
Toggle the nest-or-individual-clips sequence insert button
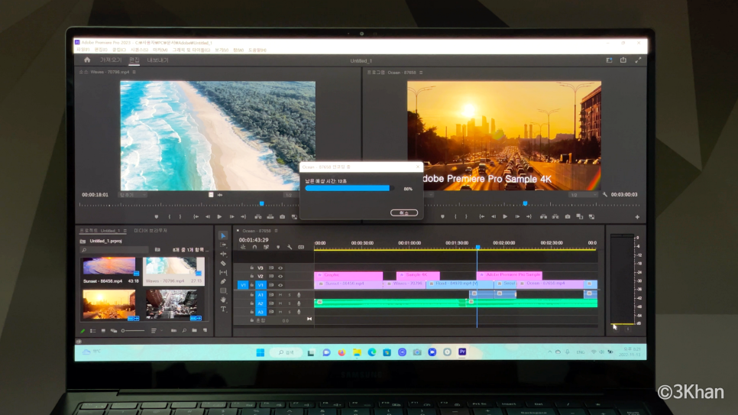(x=243, y=248)
